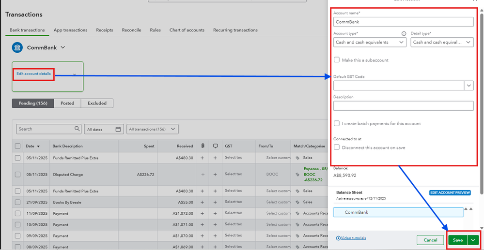Click the Bank Description column header
This screenshot has width=484, height=250.
click(x=68, y=146)
